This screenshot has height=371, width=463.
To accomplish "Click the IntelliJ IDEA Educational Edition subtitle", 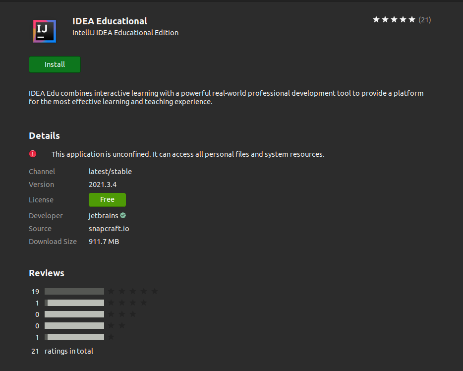I will (125, 33).
